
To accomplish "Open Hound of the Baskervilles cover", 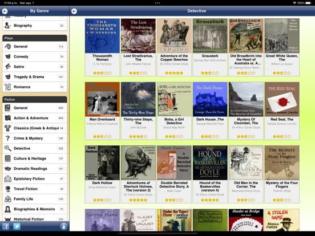I will point(210,163).
